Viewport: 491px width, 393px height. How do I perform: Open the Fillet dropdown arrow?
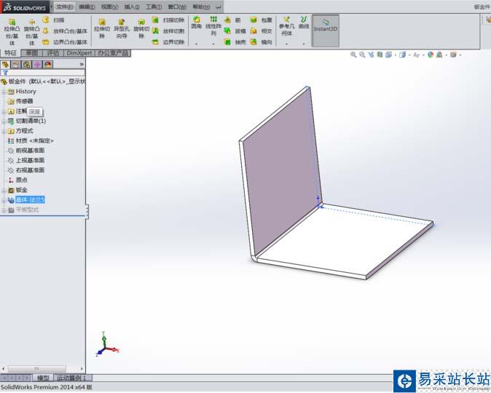coord(197,44)
